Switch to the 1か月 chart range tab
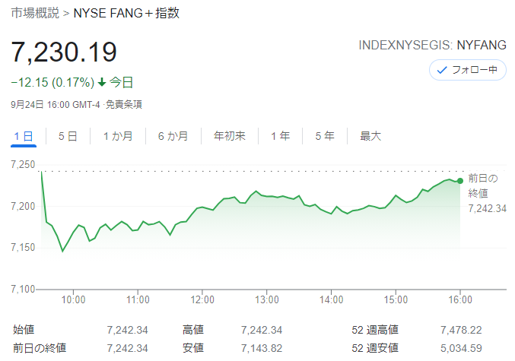Image resolution: width=515 pixels, height=361 pixels. (118, 136)
